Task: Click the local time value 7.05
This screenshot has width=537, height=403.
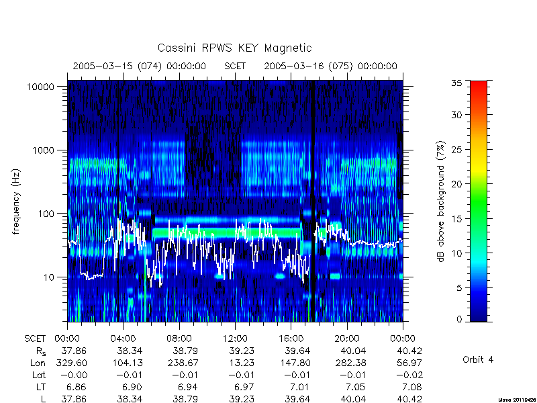Action: pyautogui.click(x=356, y=387)
